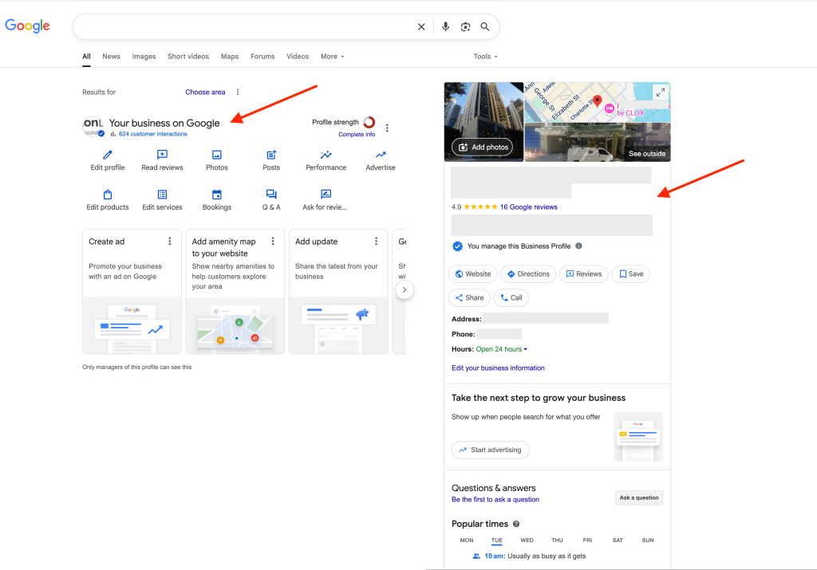The height and width of the screenshot is (570, 817).
Task: Search by voice using microphone icon
Action: pos(446,27)
